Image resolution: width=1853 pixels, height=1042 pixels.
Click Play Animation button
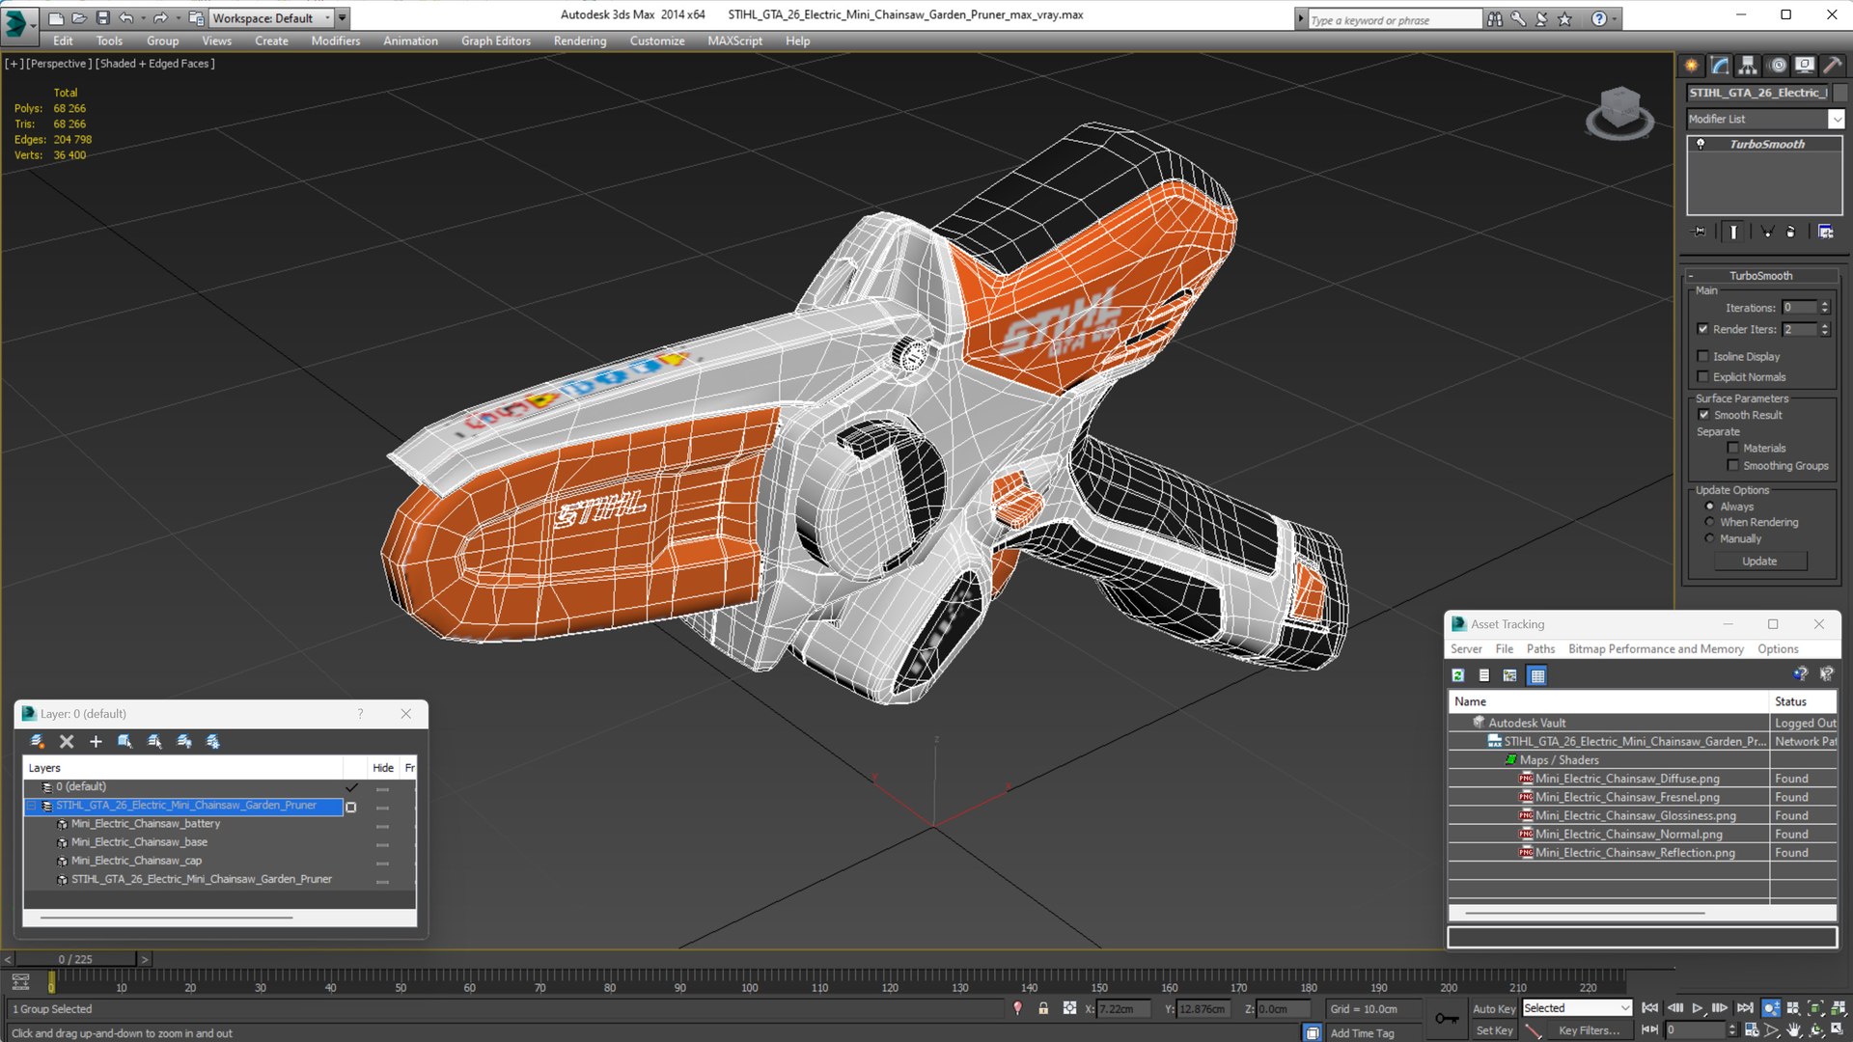tap(1698, 1008)
